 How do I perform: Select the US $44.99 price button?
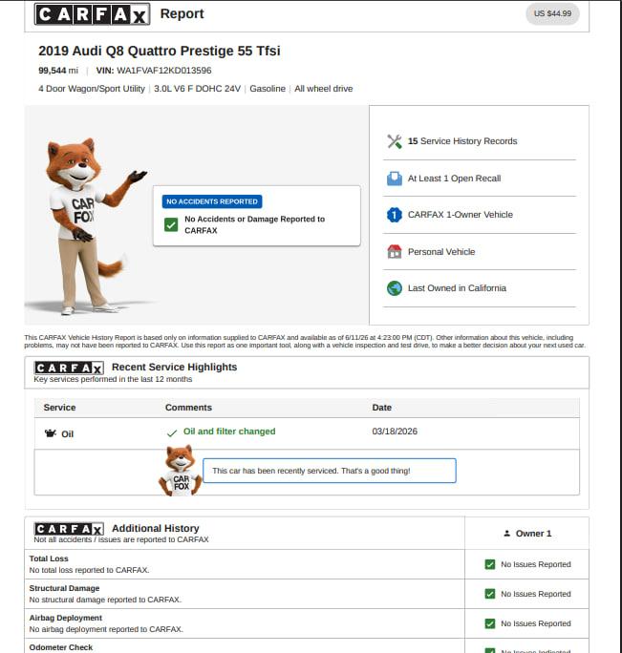click(x=552, y=13)
